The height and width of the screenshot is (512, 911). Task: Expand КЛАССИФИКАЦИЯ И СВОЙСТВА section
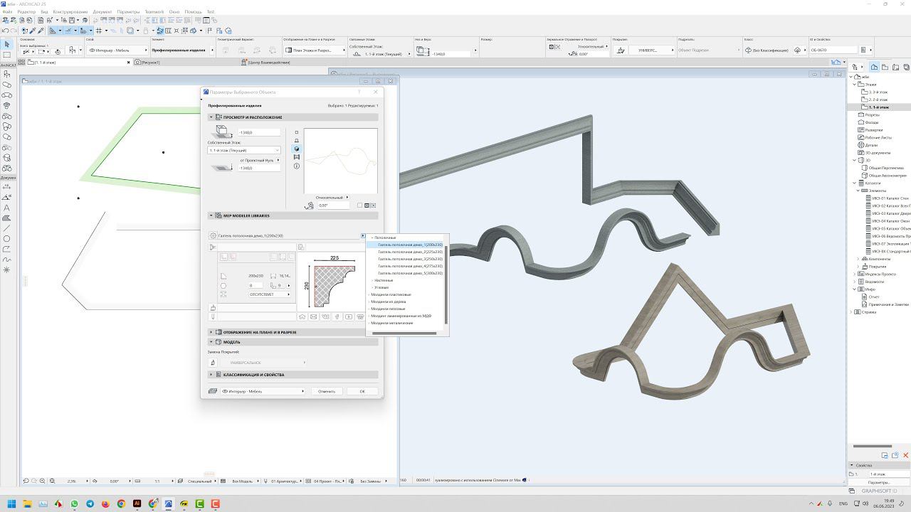click(211, 375)
